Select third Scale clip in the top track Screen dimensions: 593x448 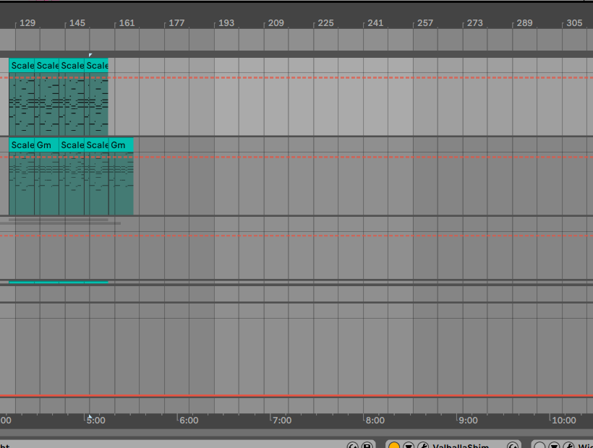72,65
